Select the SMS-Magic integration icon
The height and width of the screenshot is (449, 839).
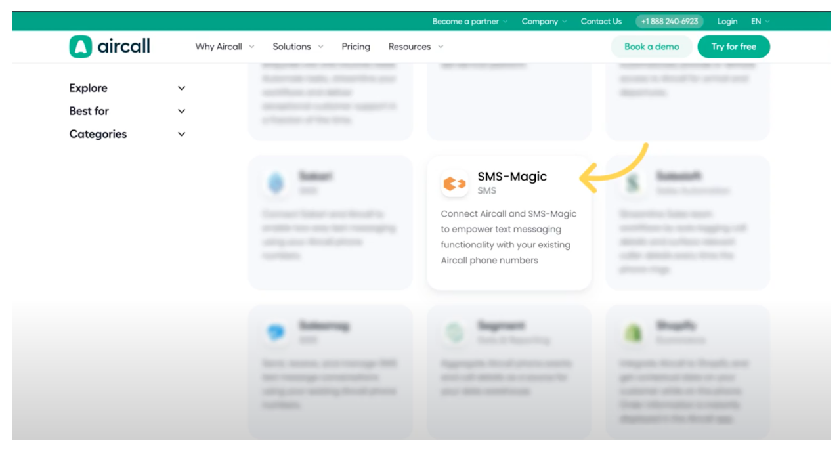(454, 184)
